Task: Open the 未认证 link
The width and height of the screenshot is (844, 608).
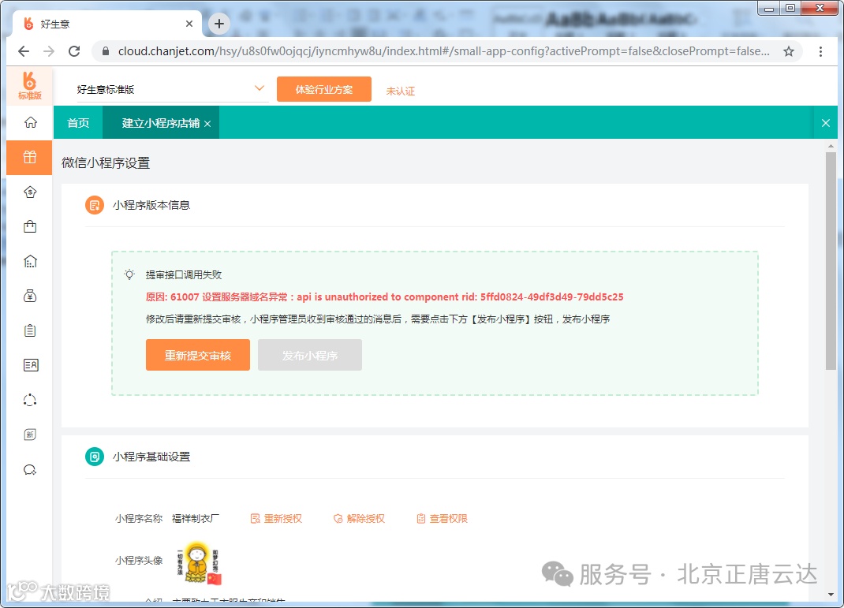Action: [401, 91]
